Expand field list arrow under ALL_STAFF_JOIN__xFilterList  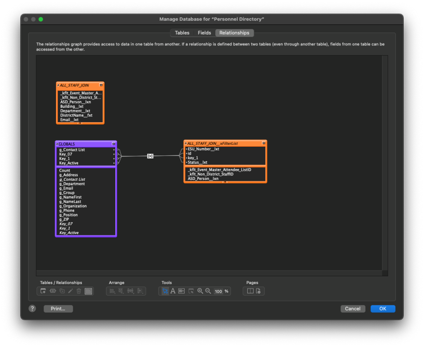[225, 182]
